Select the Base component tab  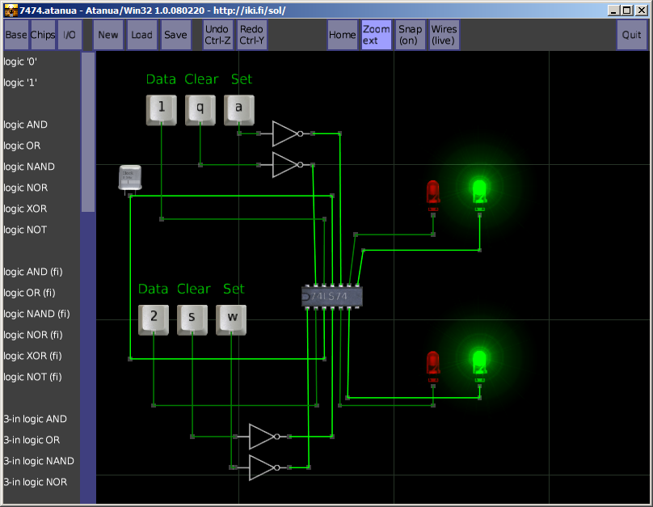pos(16,35)
